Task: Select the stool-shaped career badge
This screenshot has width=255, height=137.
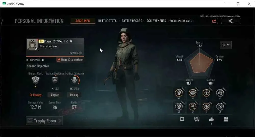Action: (193, 106)
